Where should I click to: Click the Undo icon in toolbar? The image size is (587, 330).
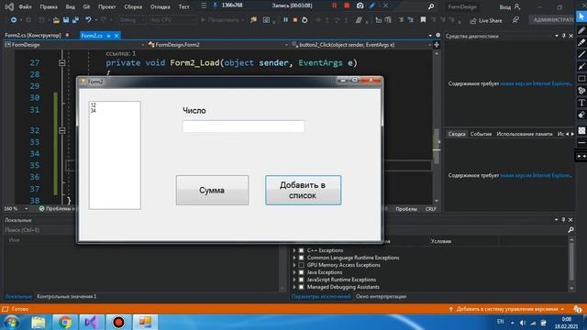[x=88, y=20]
